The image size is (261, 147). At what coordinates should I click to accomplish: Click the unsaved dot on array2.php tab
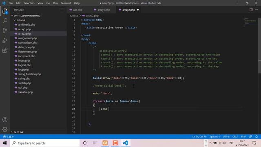138,10
